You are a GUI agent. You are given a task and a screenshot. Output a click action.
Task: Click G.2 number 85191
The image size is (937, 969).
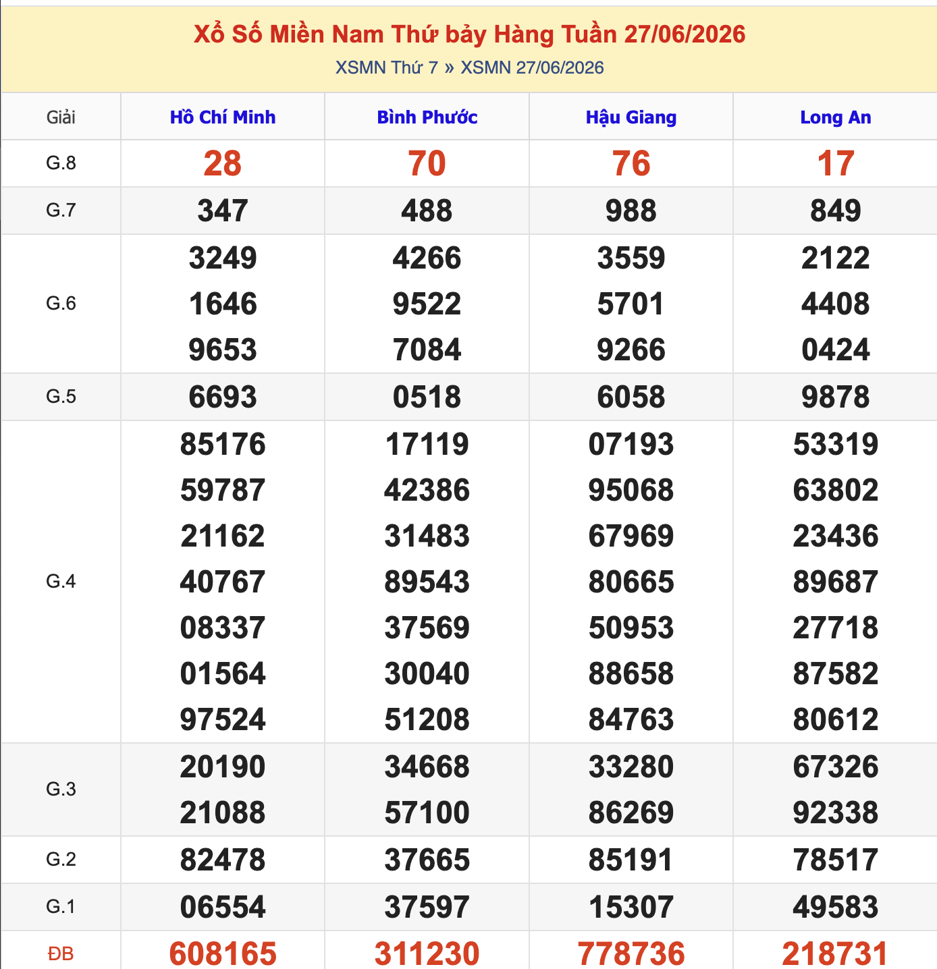(x=631, y=860)
